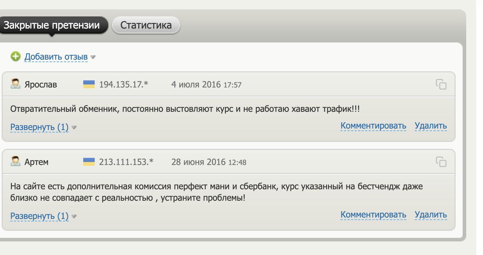Open the Добавить отзыв link
This screenshot has height=255, width=483.
point(55,56)
